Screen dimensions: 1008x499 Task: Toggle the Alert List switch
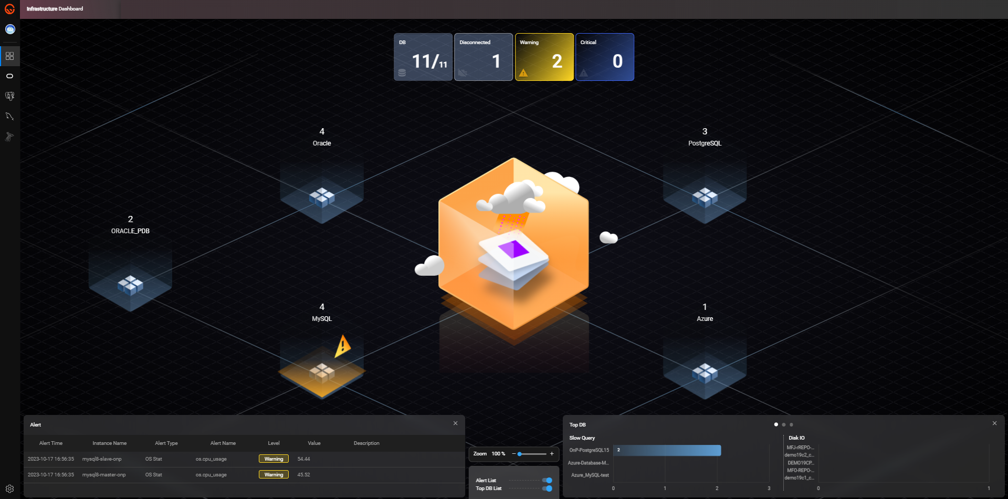tap(547, 480)
